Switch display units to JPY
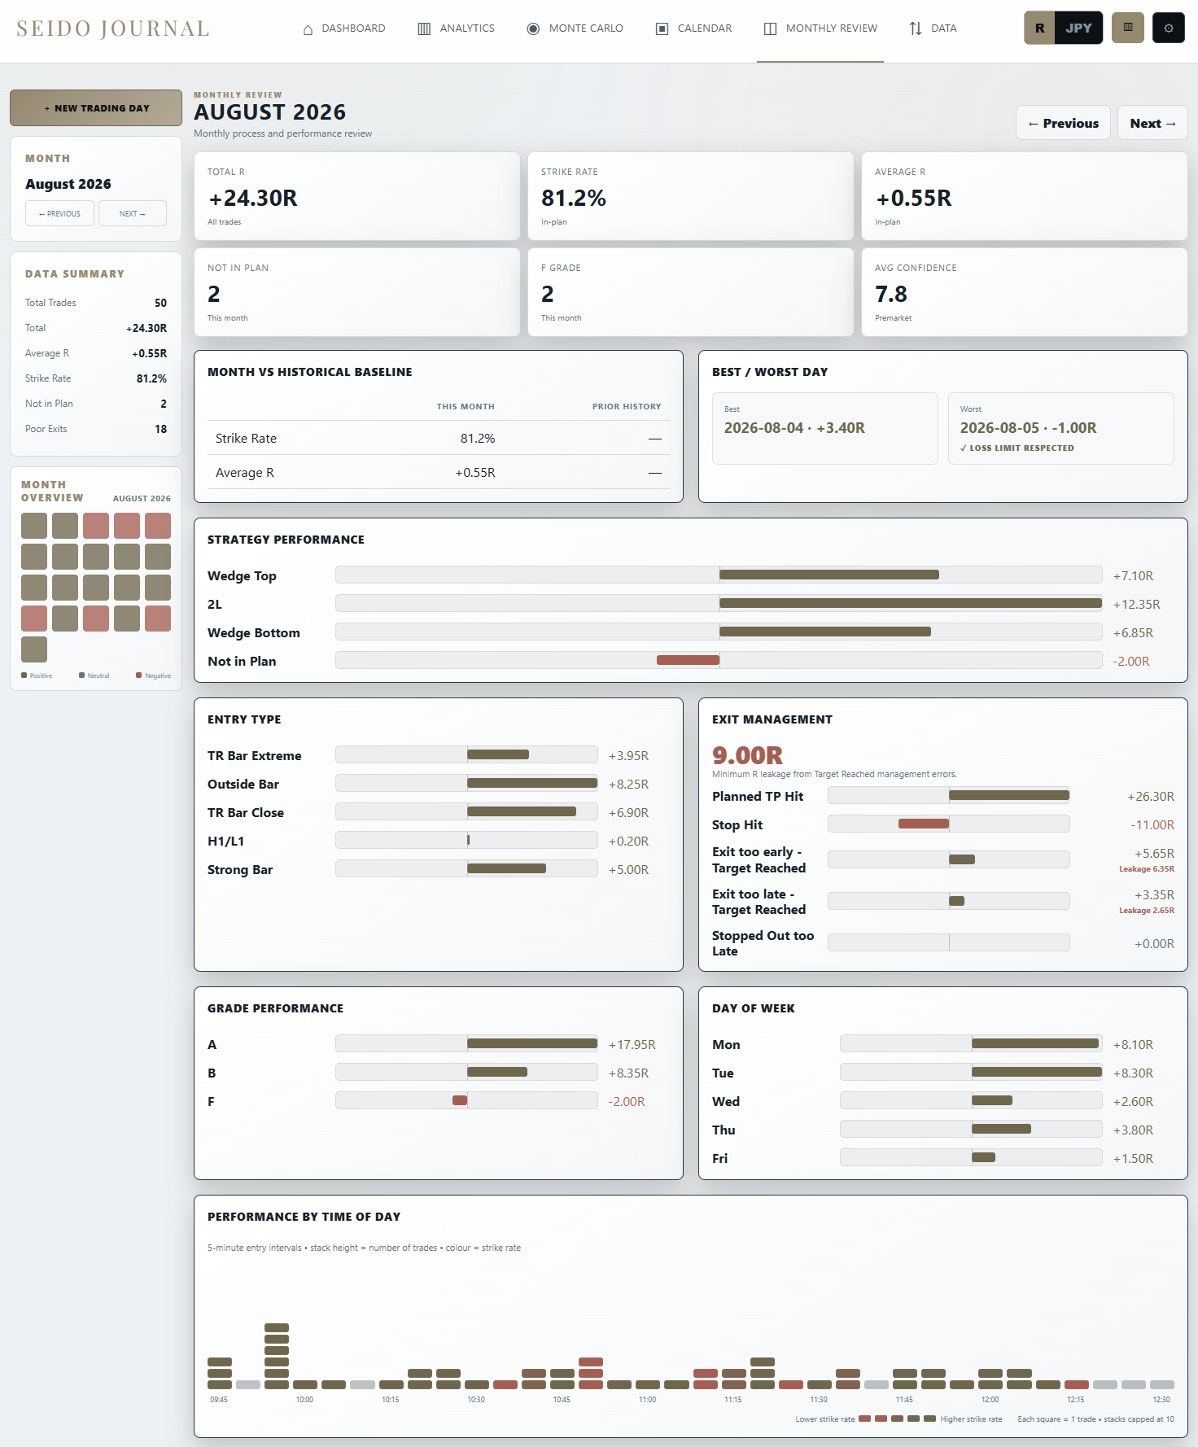This screenshot has height=1447, width=1198. (x=1079, y=28)
